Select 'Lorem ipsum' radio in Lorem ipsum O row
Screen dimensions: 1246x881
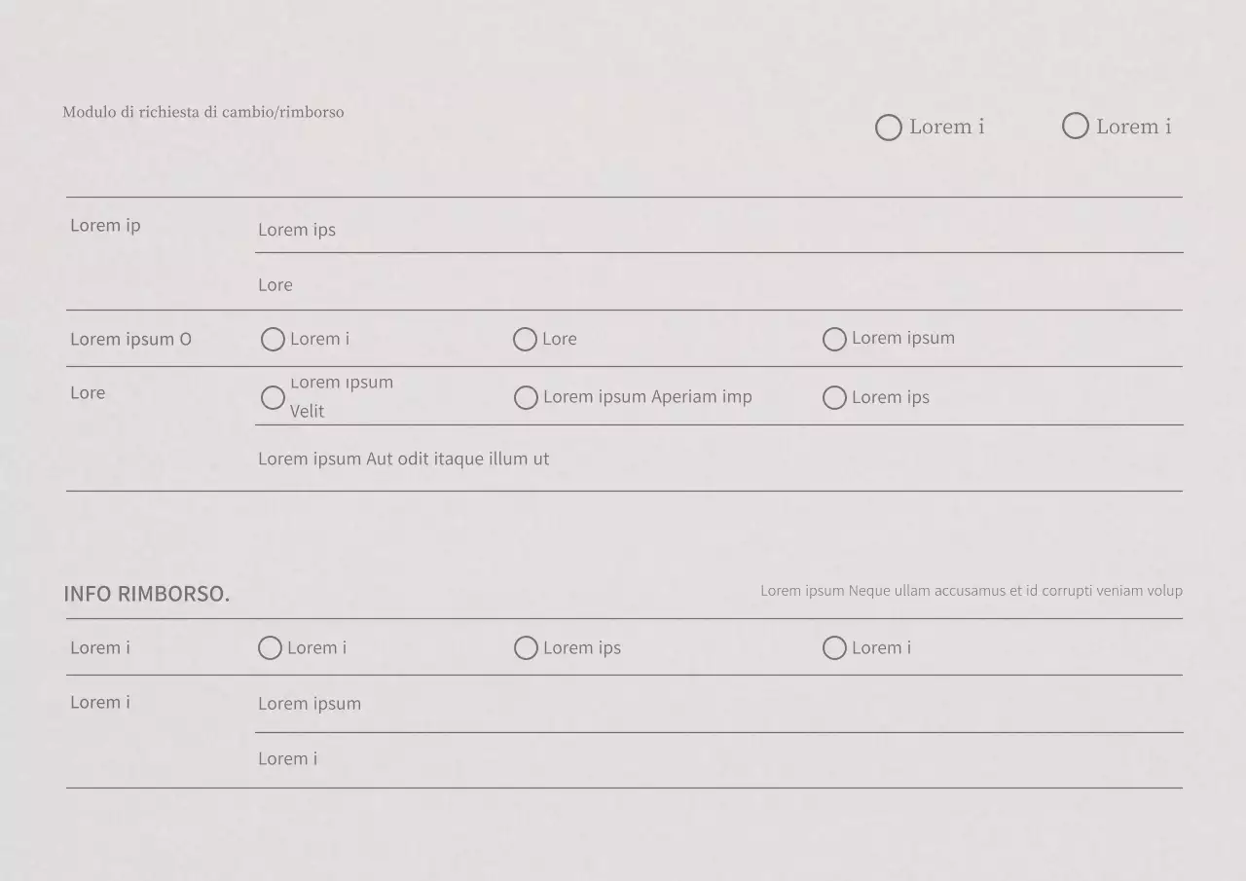point(834,339)
